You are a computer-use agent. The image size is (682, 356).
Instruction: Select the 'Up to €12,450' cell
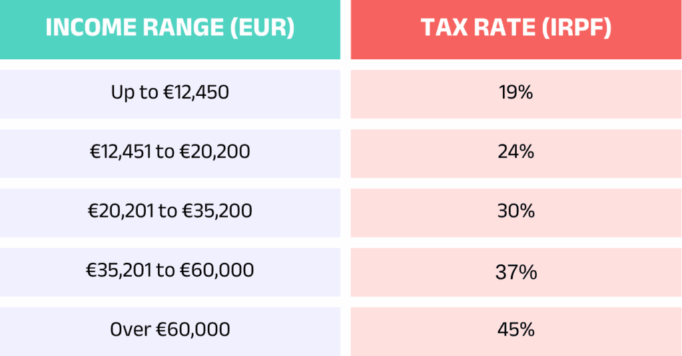170,93
